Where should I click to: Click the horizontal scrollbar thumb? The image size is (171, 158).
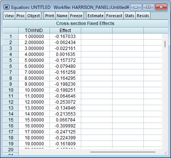click(x=123, y=152)
